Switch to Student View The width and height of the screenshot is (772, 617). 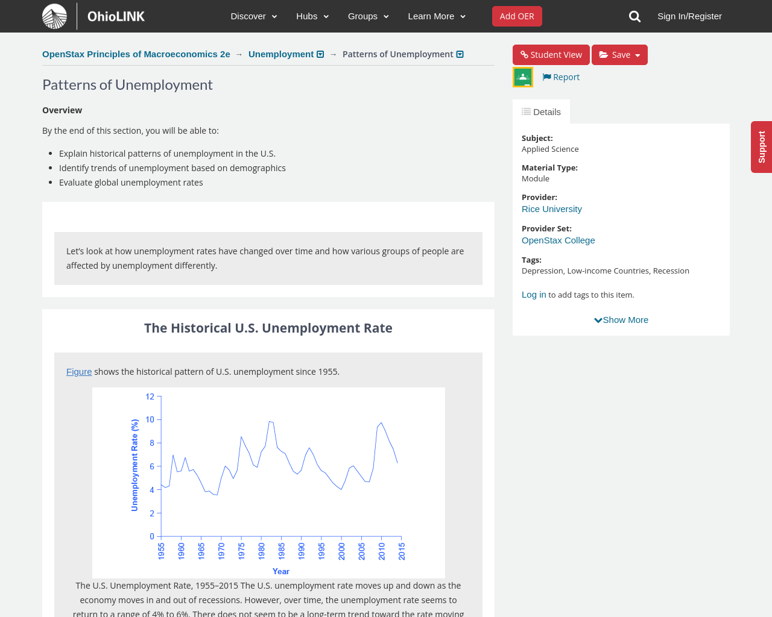tap(551, 55)
